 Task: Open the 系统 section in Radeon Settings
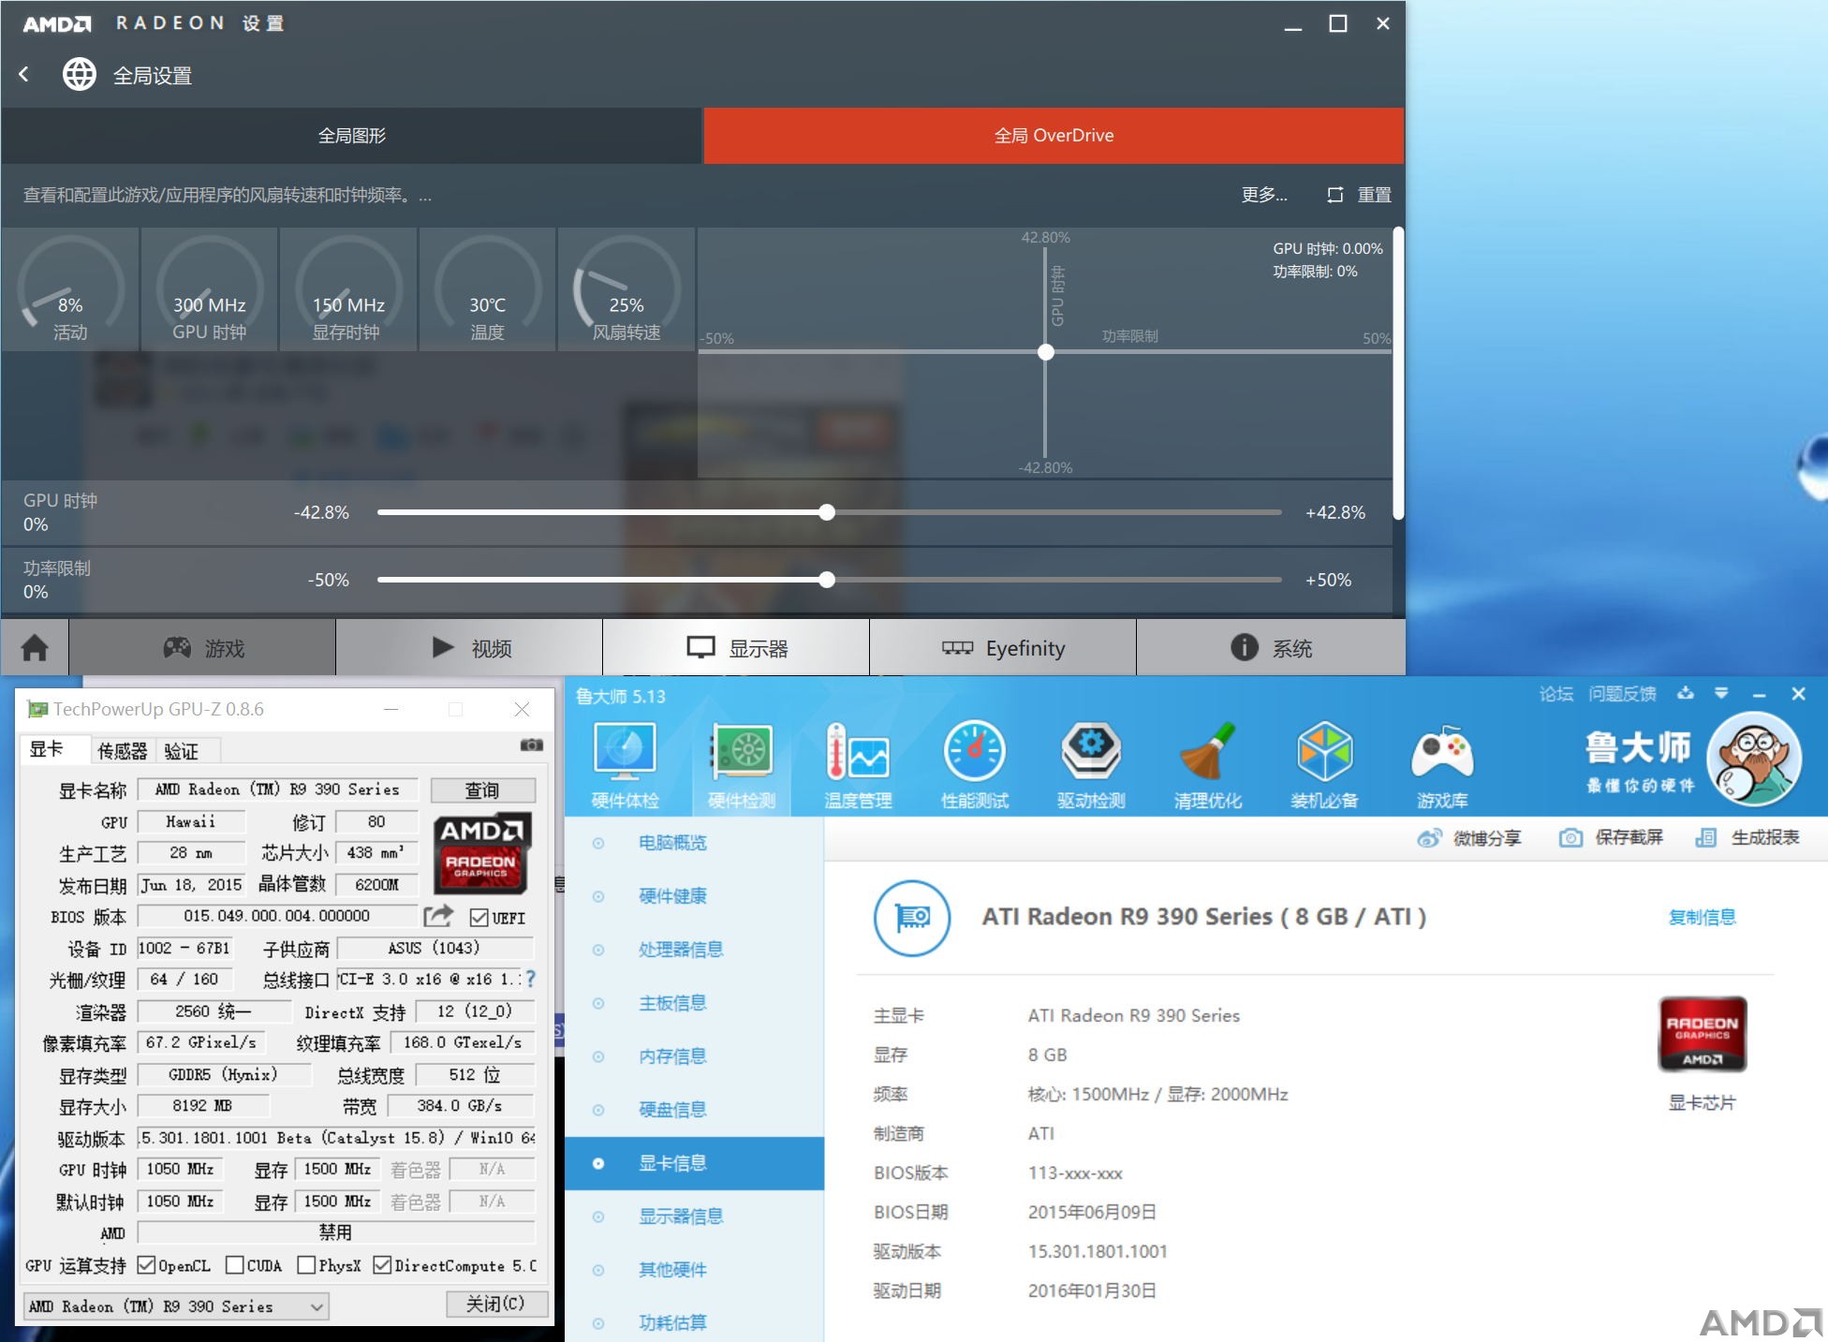point(1271,647)
